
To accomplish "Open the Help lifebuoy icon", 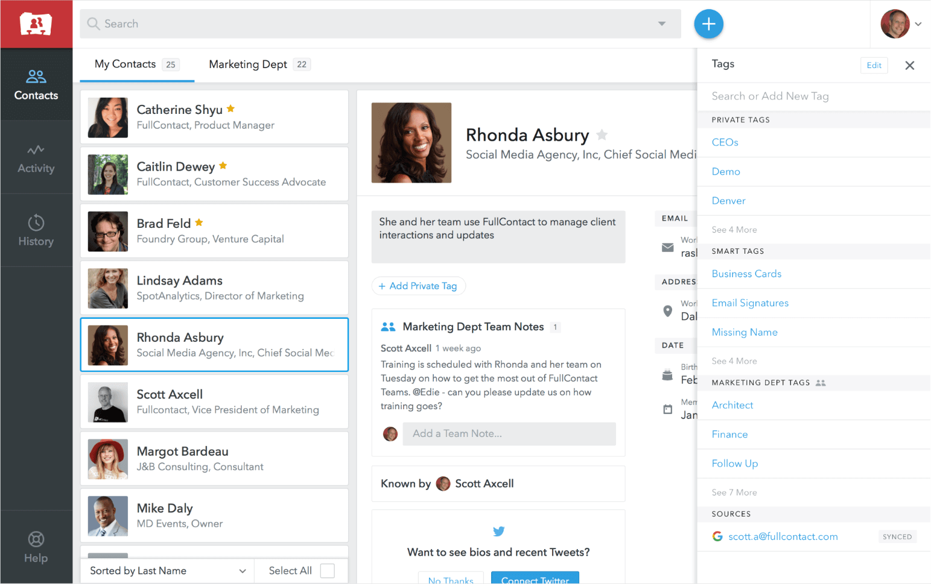I will (x=36, y=539).
